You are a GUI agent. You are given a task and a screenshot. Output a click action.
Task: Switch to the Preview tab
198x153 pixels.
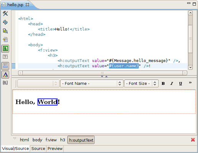pyautogui.click(x=55, y=148)
